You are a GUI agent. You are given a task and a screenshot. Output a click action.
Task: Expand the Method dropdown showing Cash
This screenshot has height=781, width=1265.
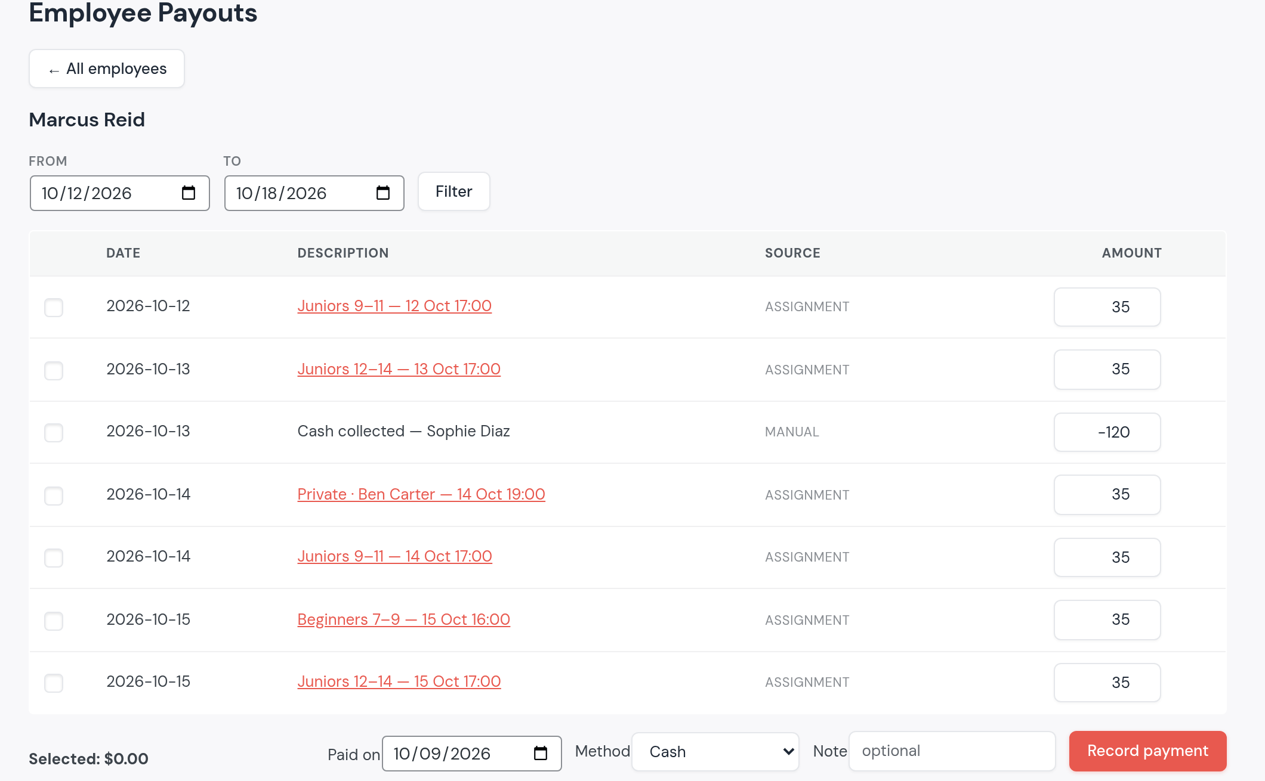pos(715,752)
